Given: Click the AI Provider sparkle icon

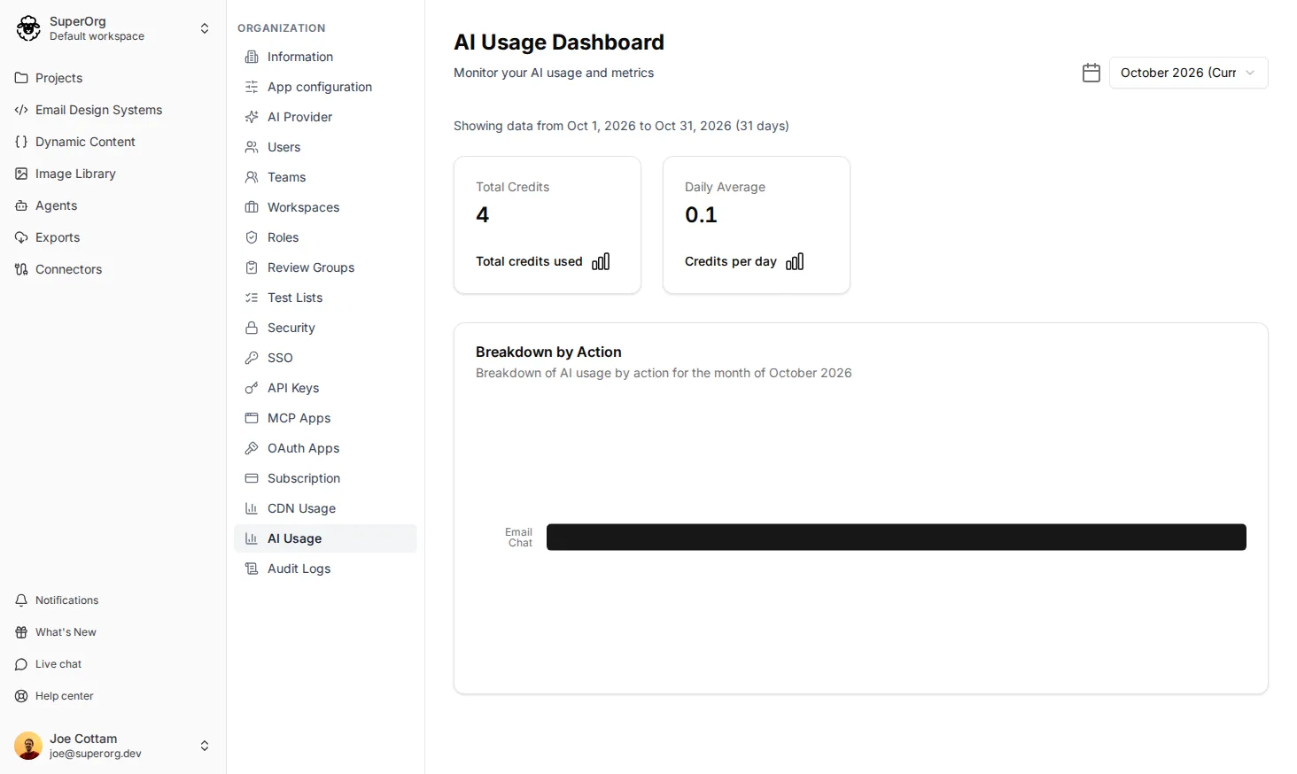Looking at the screenshot, I should tap(252, 117).
